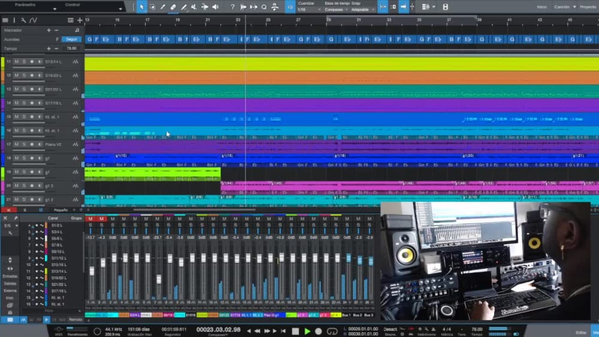The width and height of the screenshot is (599, 337).
Task: Record-arm track 13 S21/22 L
Action: 32,89
